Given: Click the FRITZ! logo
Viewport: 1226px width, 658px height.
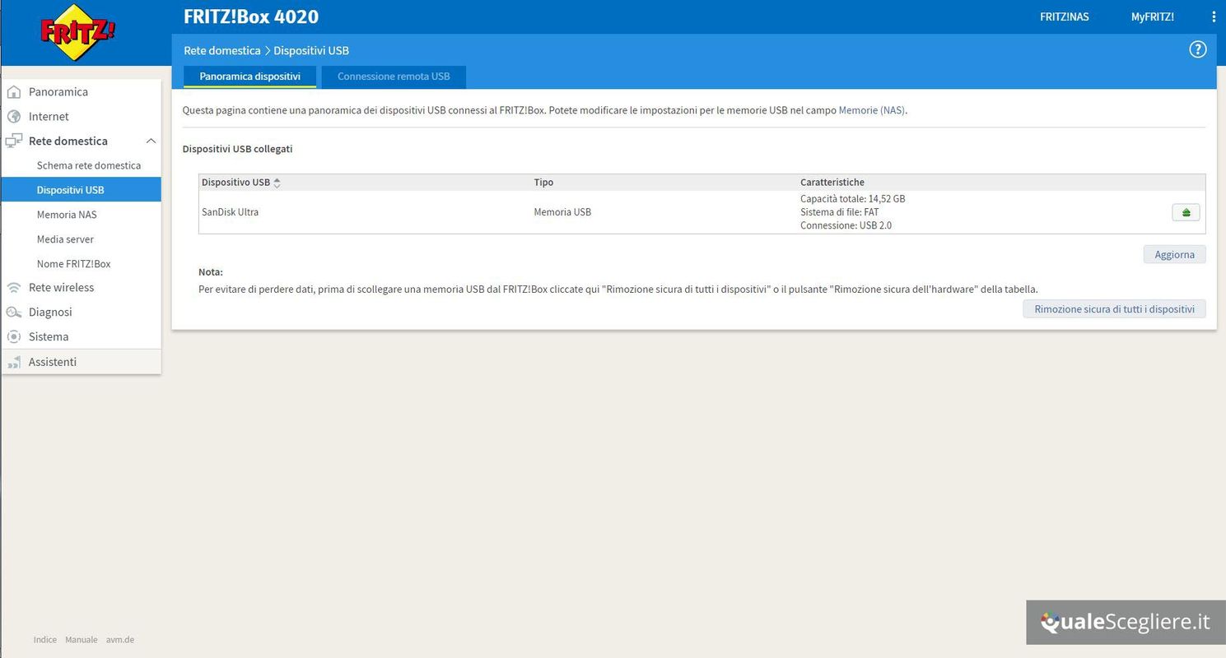Looking at the screenshot, I should point(78,33).
